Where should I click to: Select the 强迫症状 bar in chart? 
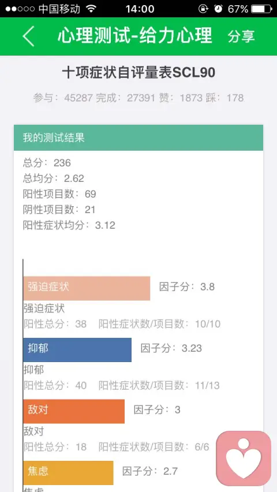[x=87, y=288]
